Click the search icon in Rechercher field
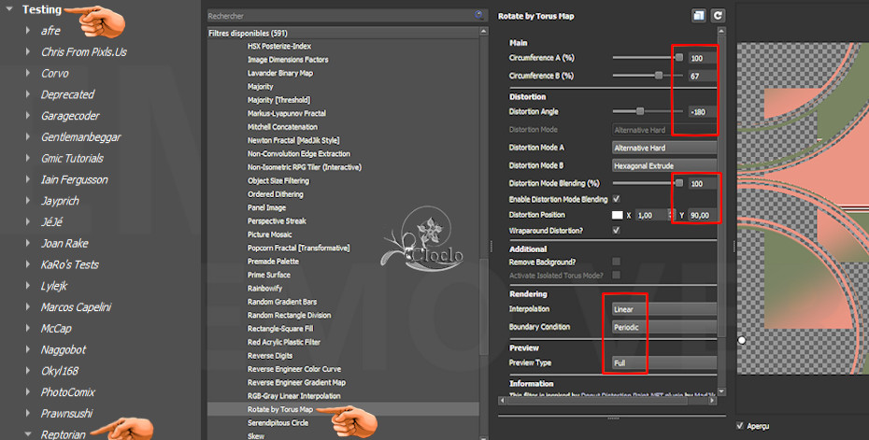This screenshot has height=440, width=869. [479, 15]
